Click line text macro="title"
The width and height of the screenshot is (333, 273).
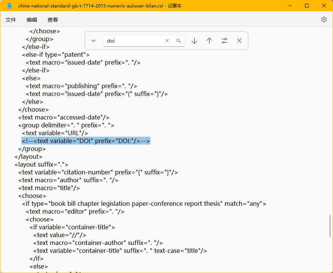(49, 188)
